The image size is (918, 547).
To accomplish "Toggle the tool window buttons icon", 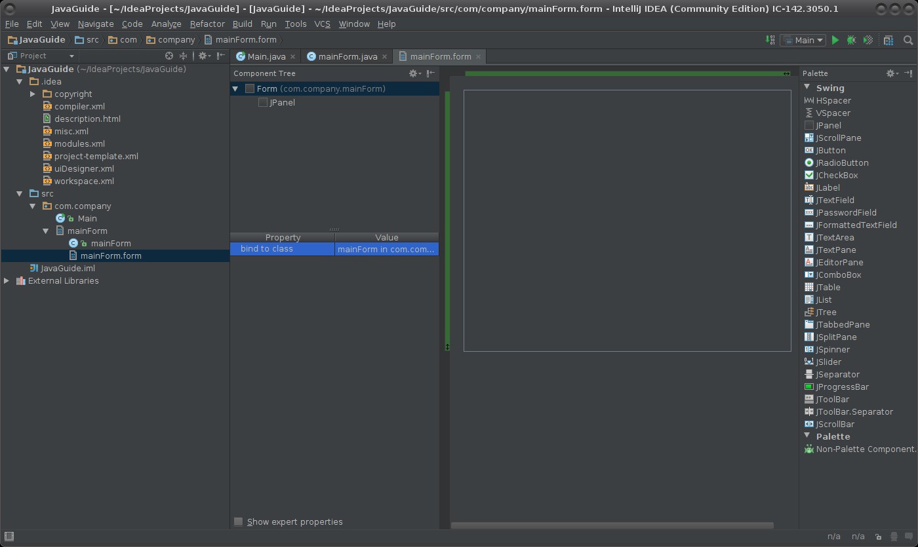I will [x=9, y=537].
